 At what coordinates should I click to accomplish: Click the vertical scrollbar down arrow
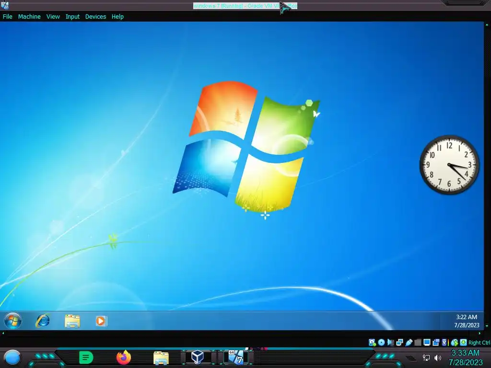tap(487, 326)
